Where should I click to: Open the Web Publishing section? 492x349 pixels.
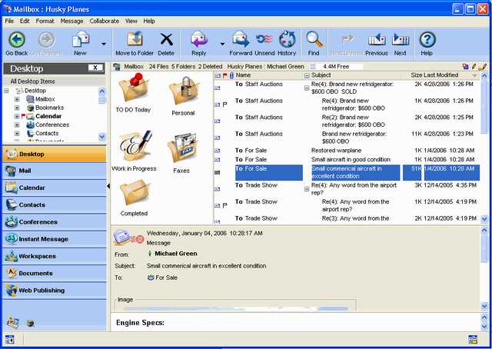coord(42,290)
